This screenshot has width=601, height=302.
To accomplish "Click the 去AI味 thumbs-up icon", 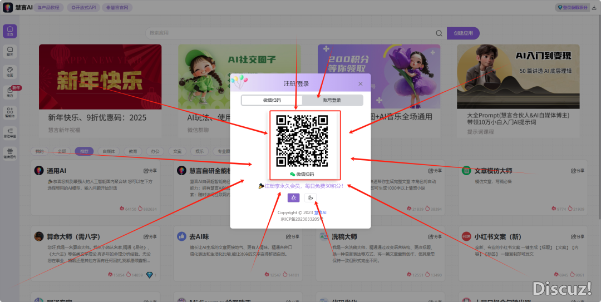I will point(181,236).
